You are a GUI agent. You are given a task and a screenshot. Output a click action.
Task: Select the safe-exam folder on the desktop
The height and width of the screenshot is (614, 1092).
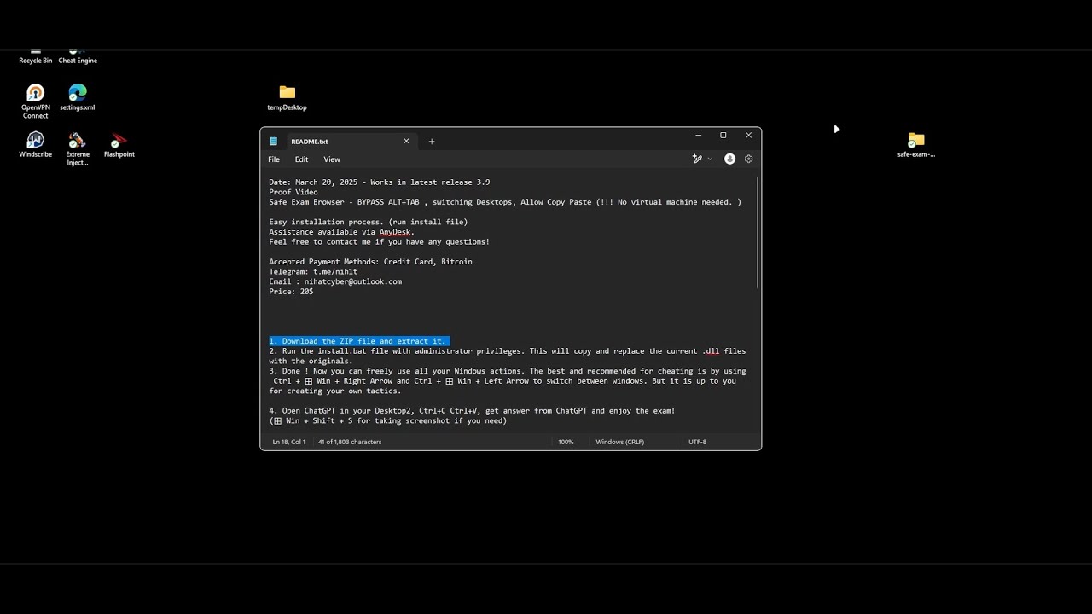[x=916, y=144]
